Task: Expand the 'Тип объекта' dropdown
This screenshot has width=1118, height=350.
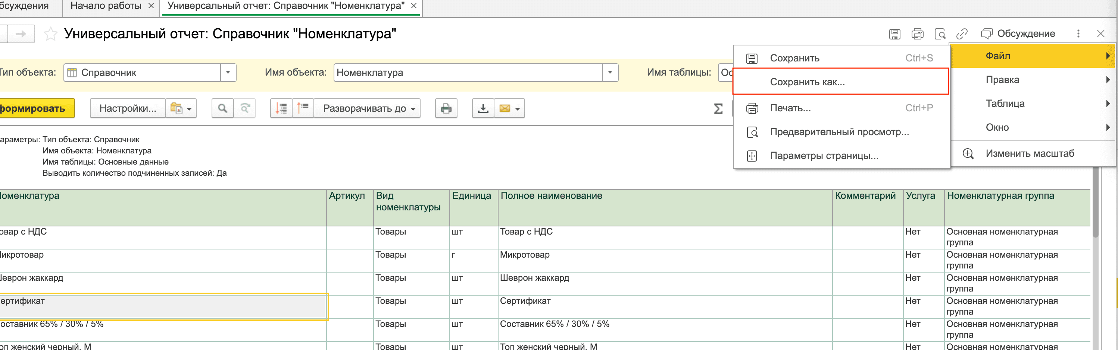Action: [x=228, y=73]
